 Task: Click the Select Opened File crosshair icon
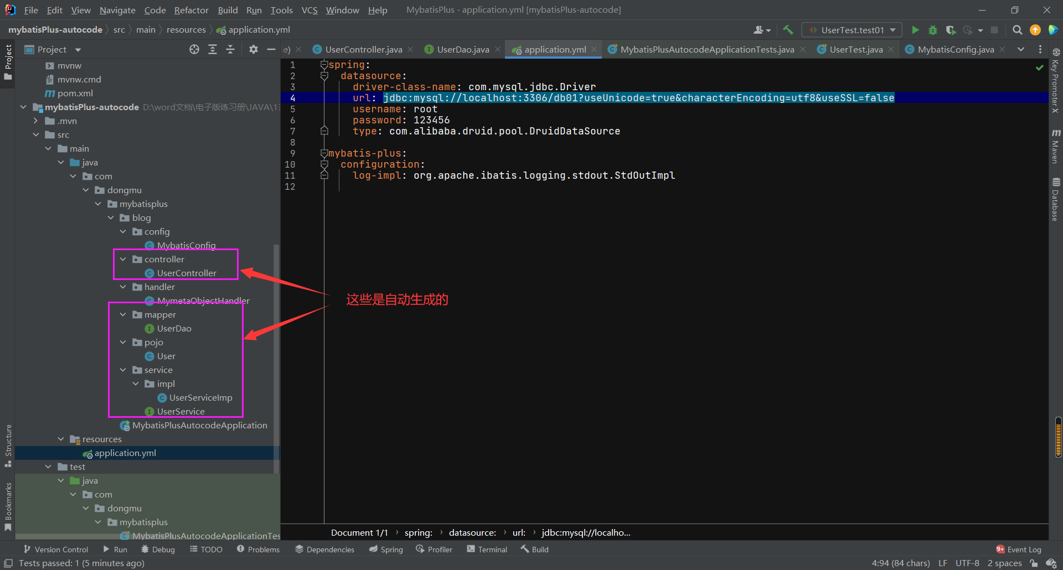pos(194,49)
